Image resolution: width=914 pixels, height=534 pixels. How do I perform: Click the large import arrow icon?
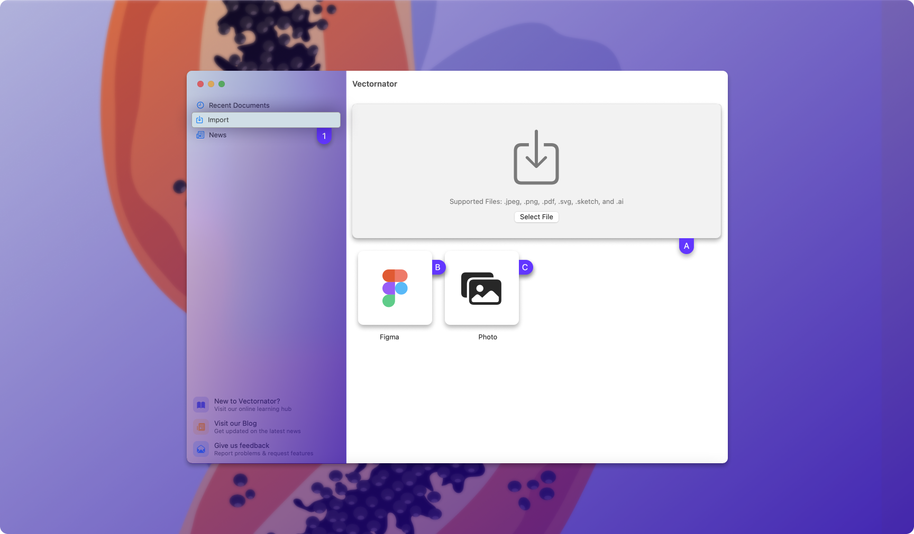pyautogui.click(x=536, y=157)
